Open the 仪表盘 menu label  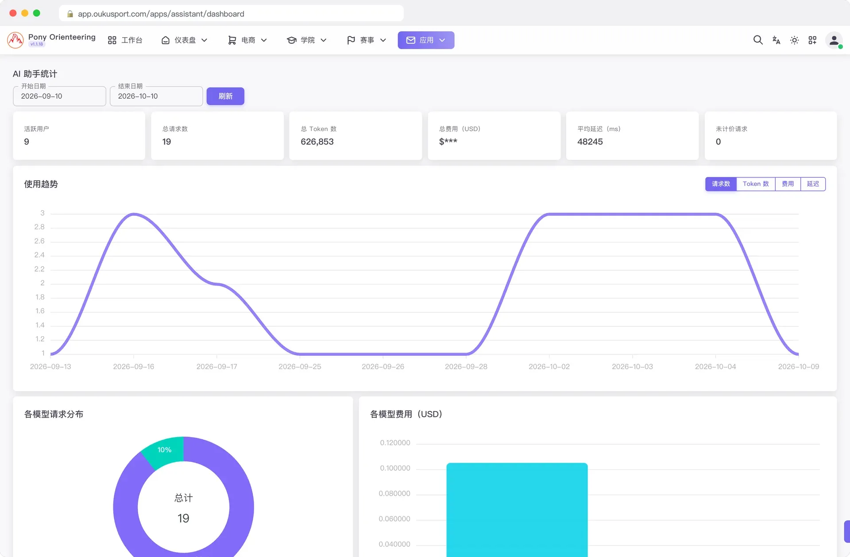tap(185, 40)
